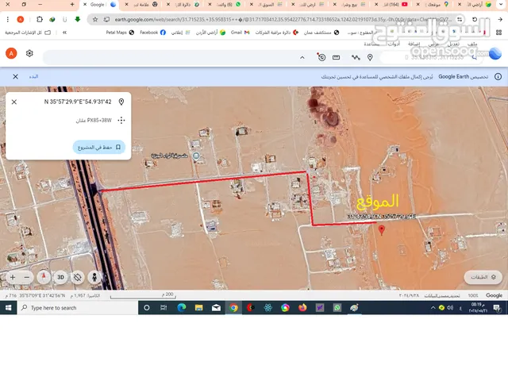The height and width of the screenshot is (381, 508).
Task: Click the compass north arrow control
Action: (x=44, y=277)
